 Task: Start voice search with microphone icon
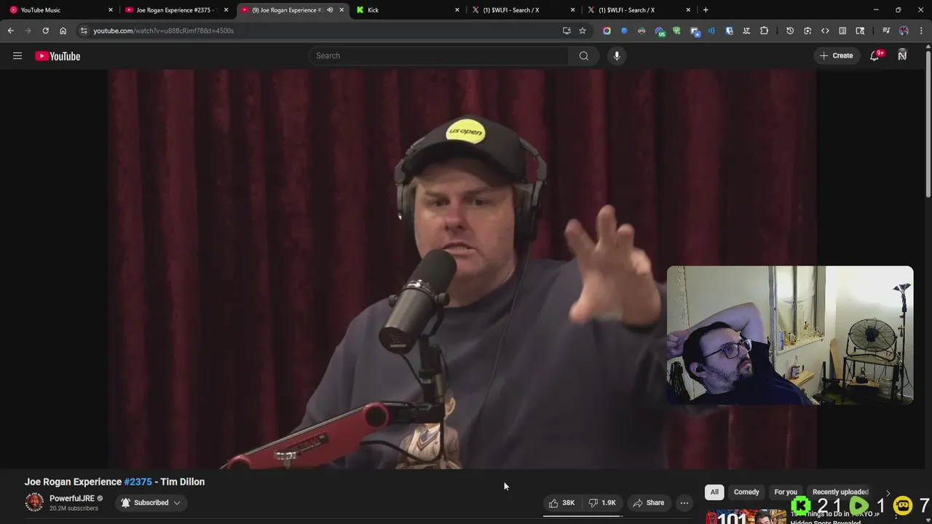pyautogui.click(x=617, y=56)
